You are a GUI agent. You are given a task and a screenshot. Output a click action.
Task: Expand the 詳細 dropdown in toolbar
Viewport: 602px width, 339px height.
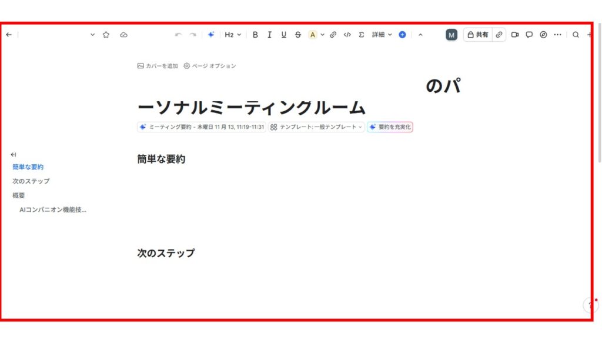(382, 35)
